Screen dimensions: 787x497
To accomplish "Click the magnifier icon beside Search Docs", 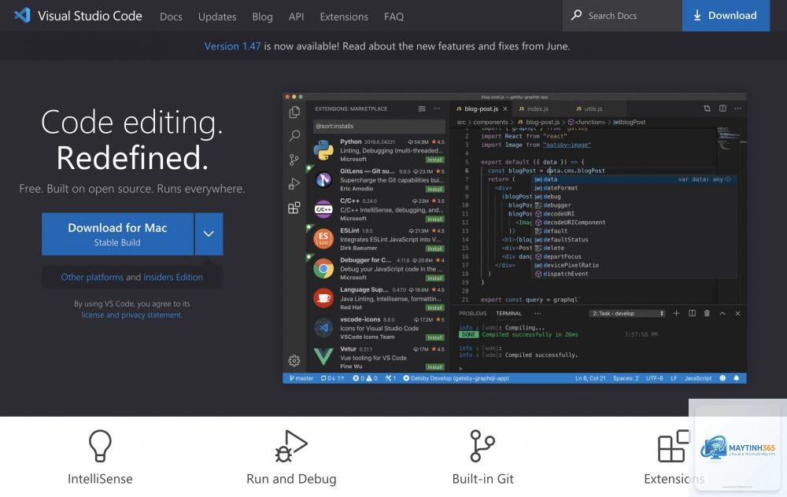I will click(x=576, y=15).
